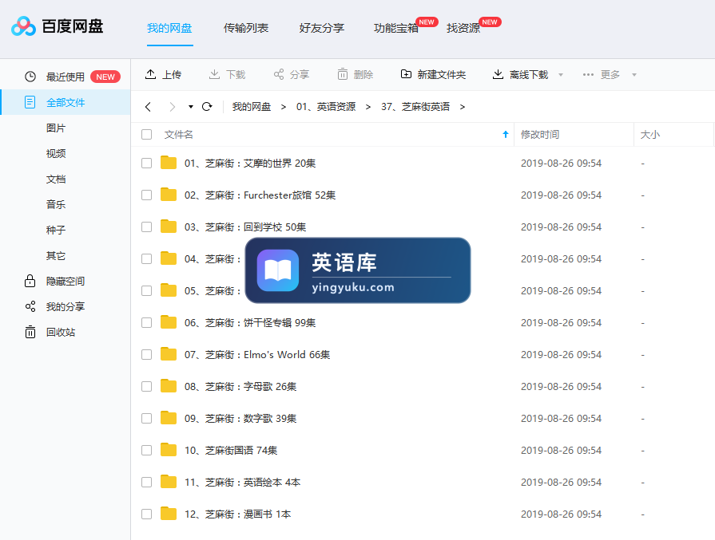Click the chevron after 我的网盘 breadcrumb
Screen dimensions: 715x540
point(284,107)
